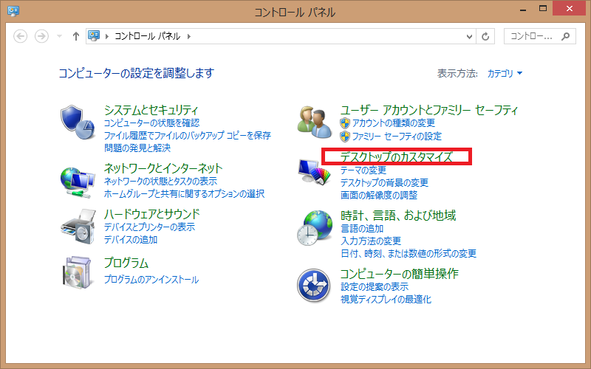Expand the recent locations arrow beside navigation buttons
Screen dimensions: 591x369
60,36
